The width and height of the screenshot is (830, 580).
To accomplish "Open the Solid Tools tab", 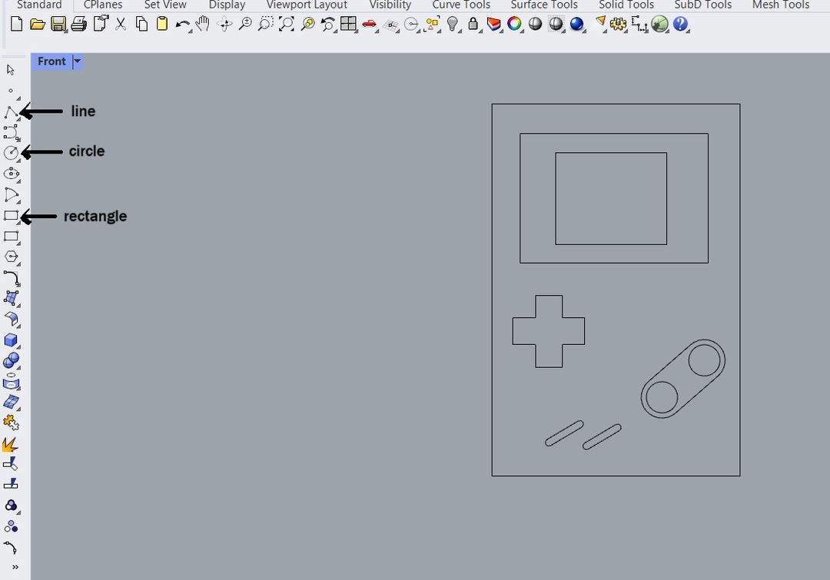I will 626,5.
